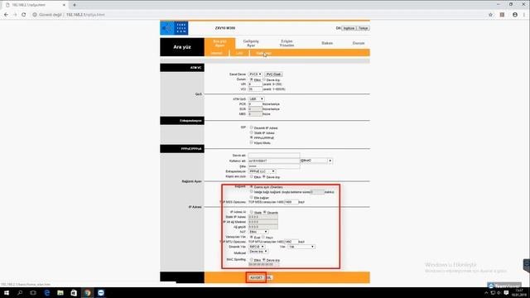This screenshot has width=530, height=298.
Task: Click the Kullanıcı adı username field
Action: [274, 161]
